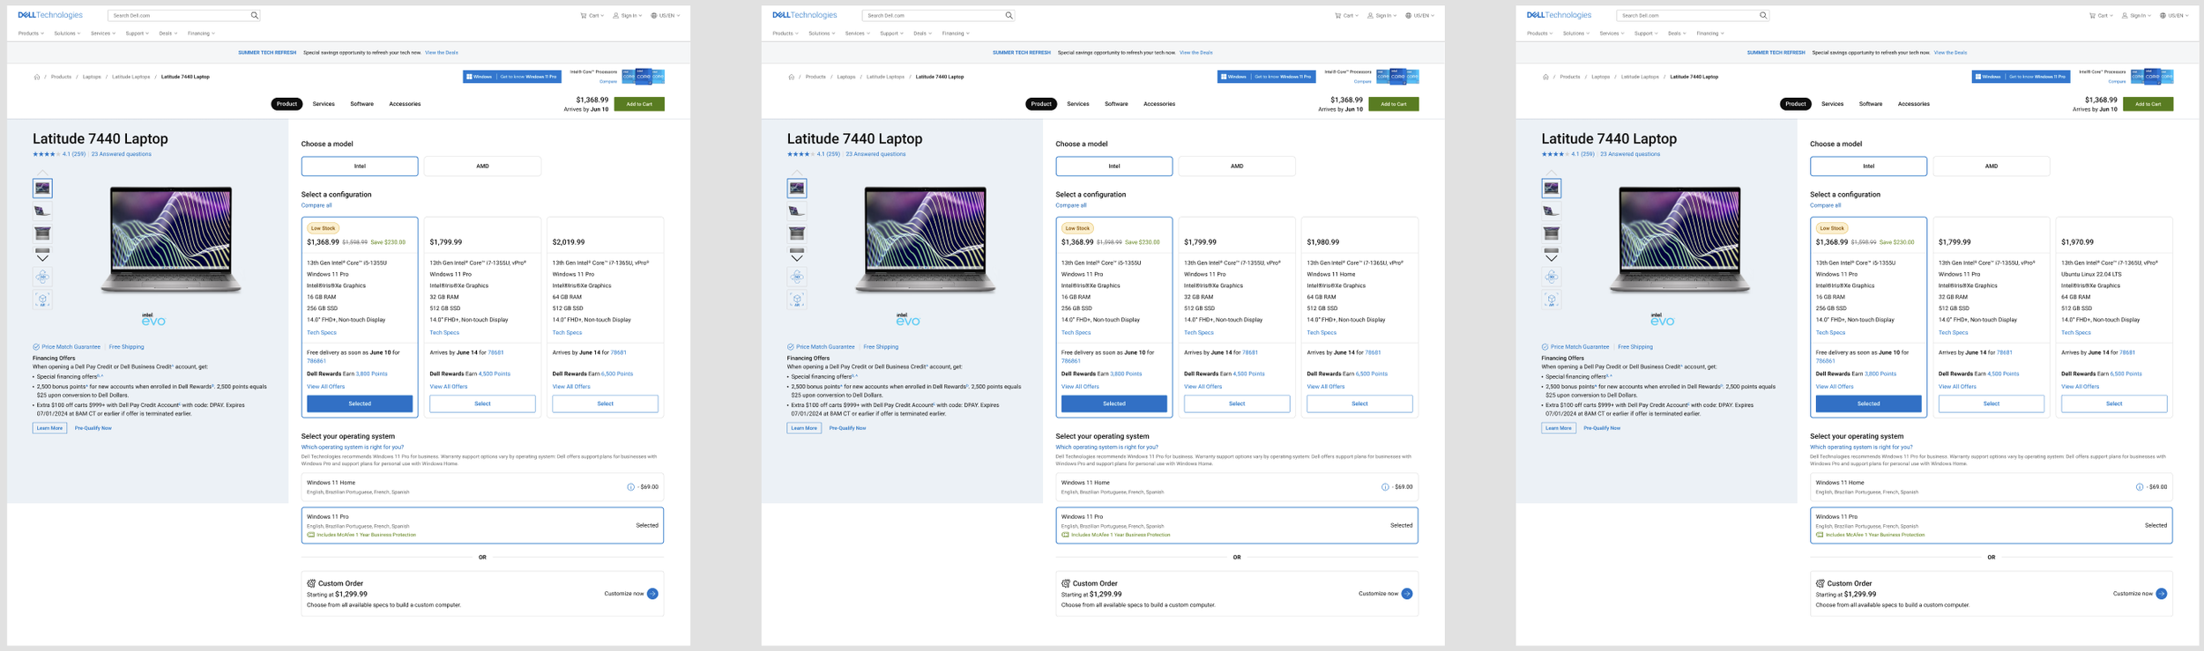Click the Customize now arrow in the left page
Viewport: 2204px width, 651px height.
pos(652,594)
